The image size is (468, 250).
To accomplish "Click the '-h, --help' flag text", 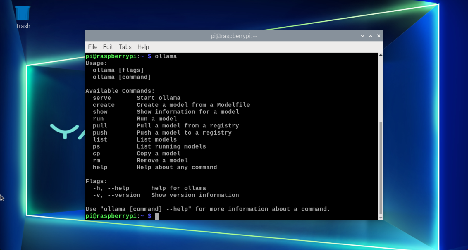I will (111, 188).
